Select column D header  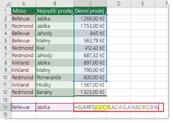click(118, 4)
